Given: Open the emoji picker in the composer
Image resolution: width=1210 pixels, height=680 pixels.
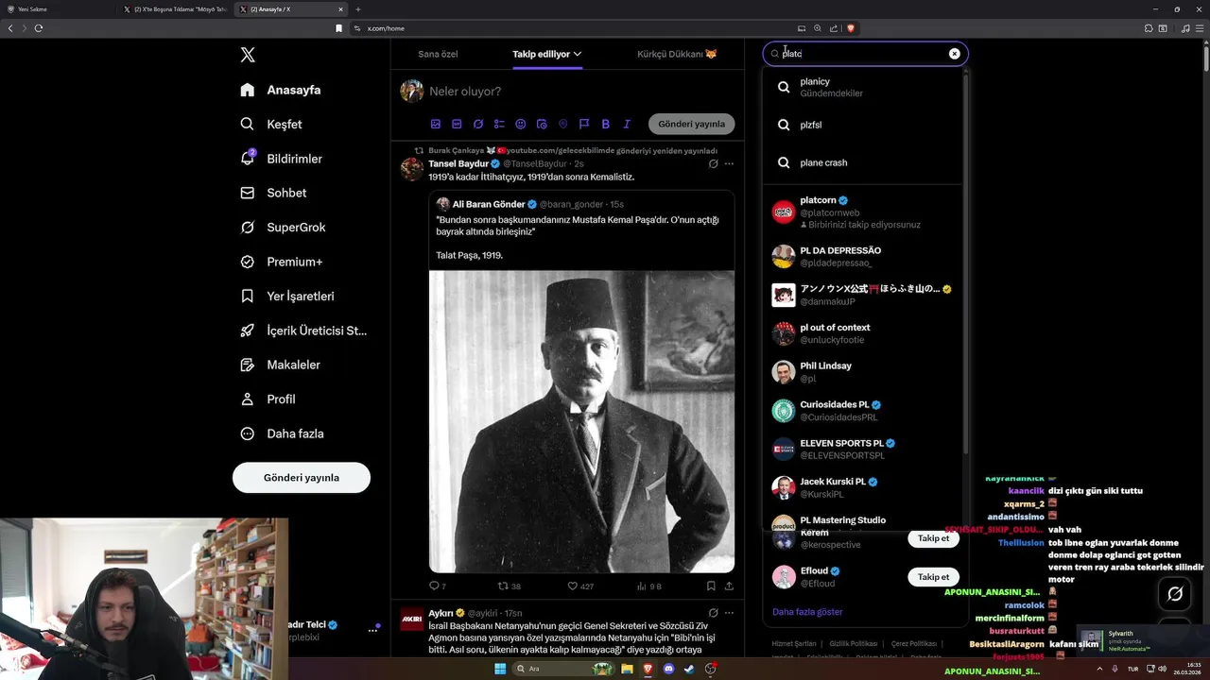Looking at the screenshot, I should [x=521, y=124].
